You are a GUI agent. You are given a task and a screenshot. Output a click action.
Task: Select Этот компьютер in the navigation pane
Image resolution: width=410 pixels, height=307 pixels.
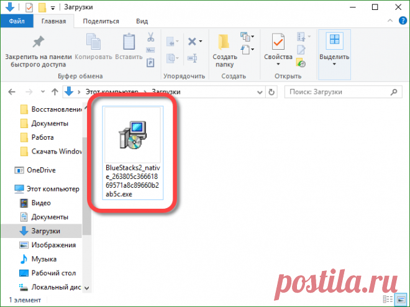[x=47, y=189]
